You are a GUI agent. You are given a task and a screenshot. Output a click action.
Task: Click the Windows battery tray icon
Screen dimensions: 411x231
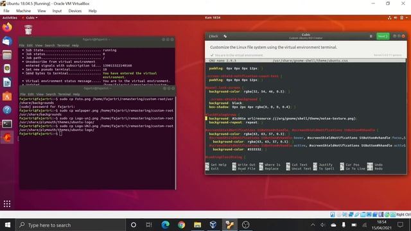click(354, 225)
